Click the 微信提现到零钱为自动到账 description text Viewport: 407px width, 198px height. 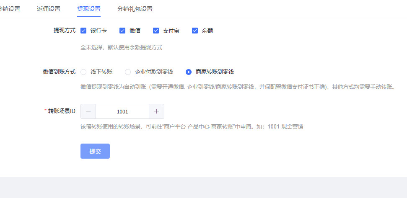coord(238,87)
